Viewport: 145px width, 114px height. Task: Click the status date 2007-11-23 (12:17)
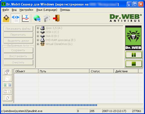[x=116, y=111]
